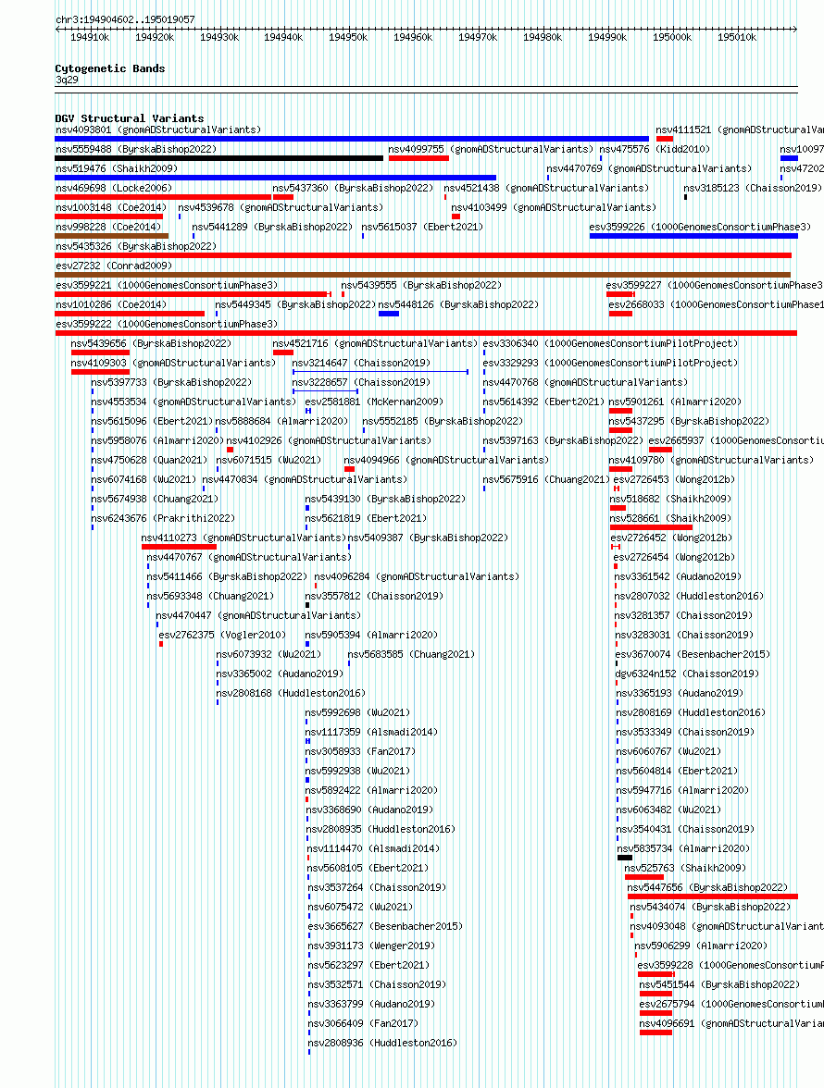Select nsv4521438 gnomAD label
This screenshot has width=824, height=1088.
[x=546, y=188]
